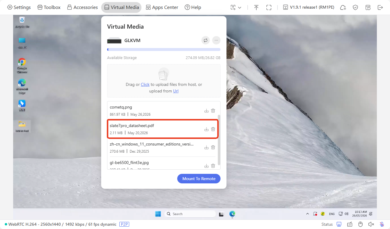Select the blue bird app desktop shortcut
This screenshot has width=390, height=229.
[22, 106]
